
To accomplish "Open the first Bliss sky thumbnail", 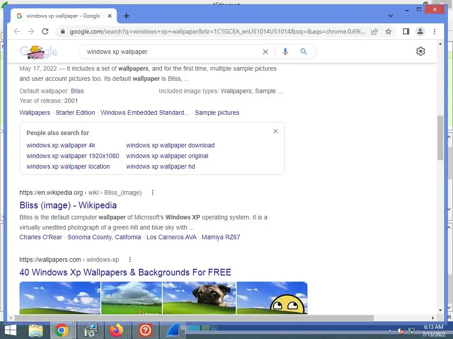I will pos(60,298).
